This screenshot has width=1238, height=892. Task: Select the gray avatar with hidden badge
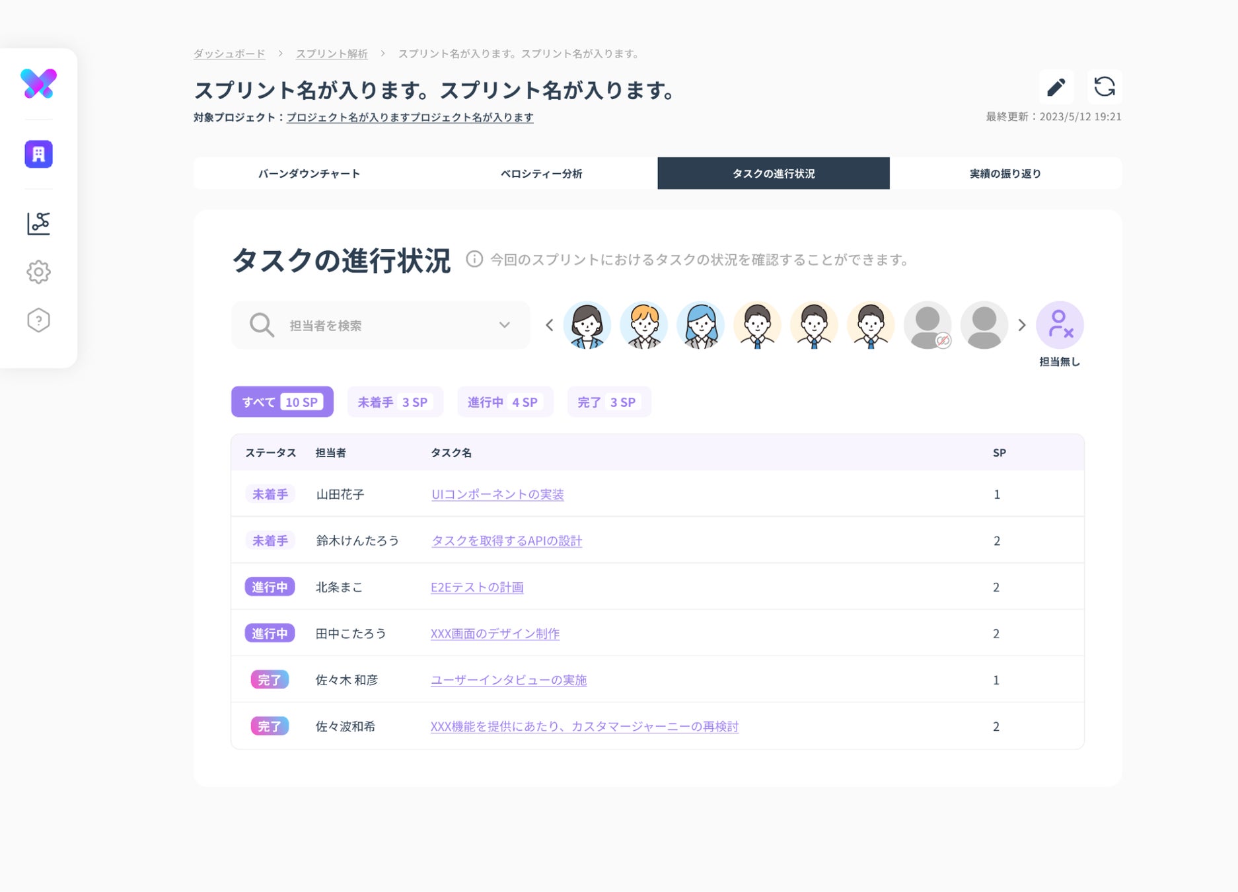click(x=928, y=325)
